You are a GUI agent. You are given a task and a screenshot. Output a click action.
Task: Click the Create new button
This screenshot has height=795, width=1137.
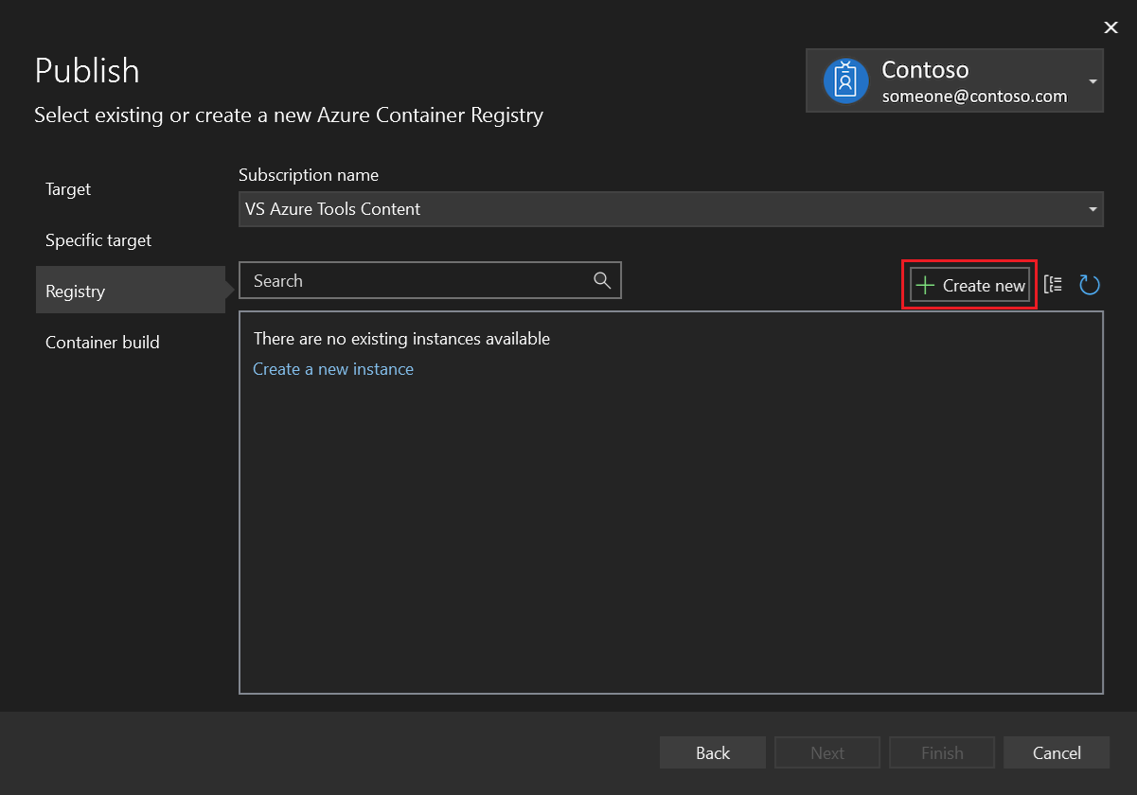tap(968, 284)
